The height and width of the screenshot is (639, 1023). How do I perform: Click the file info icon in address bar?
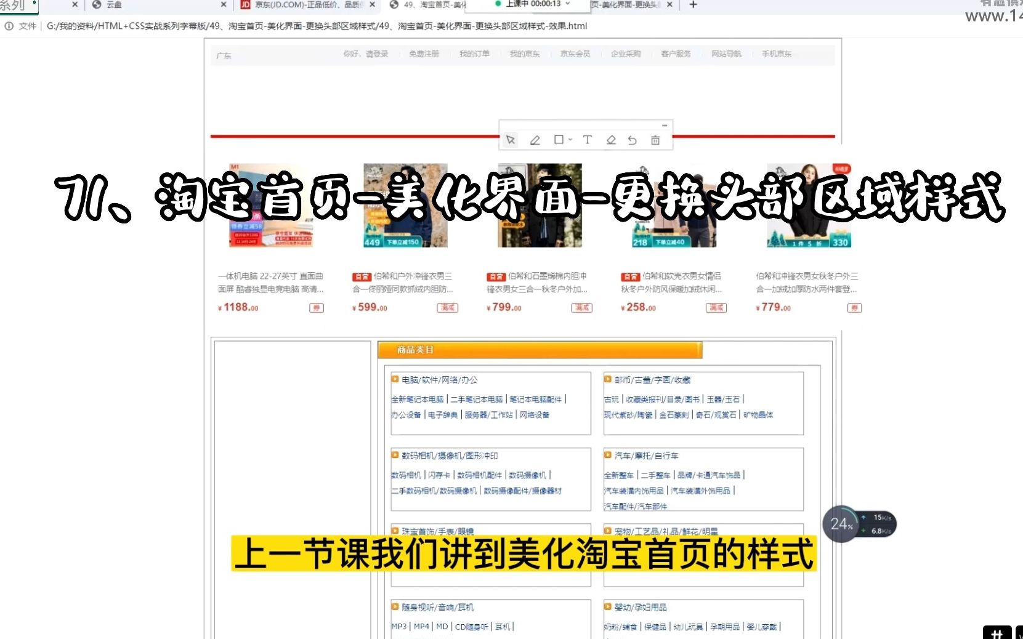pos(9,26)
